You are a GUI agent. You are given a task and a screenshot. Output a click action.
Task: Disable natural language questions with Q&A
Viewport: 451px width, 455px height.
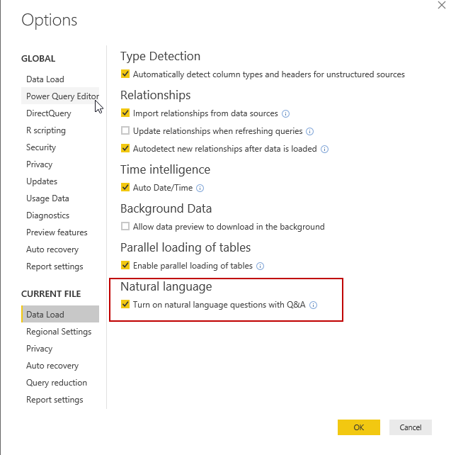coord(125,305)
